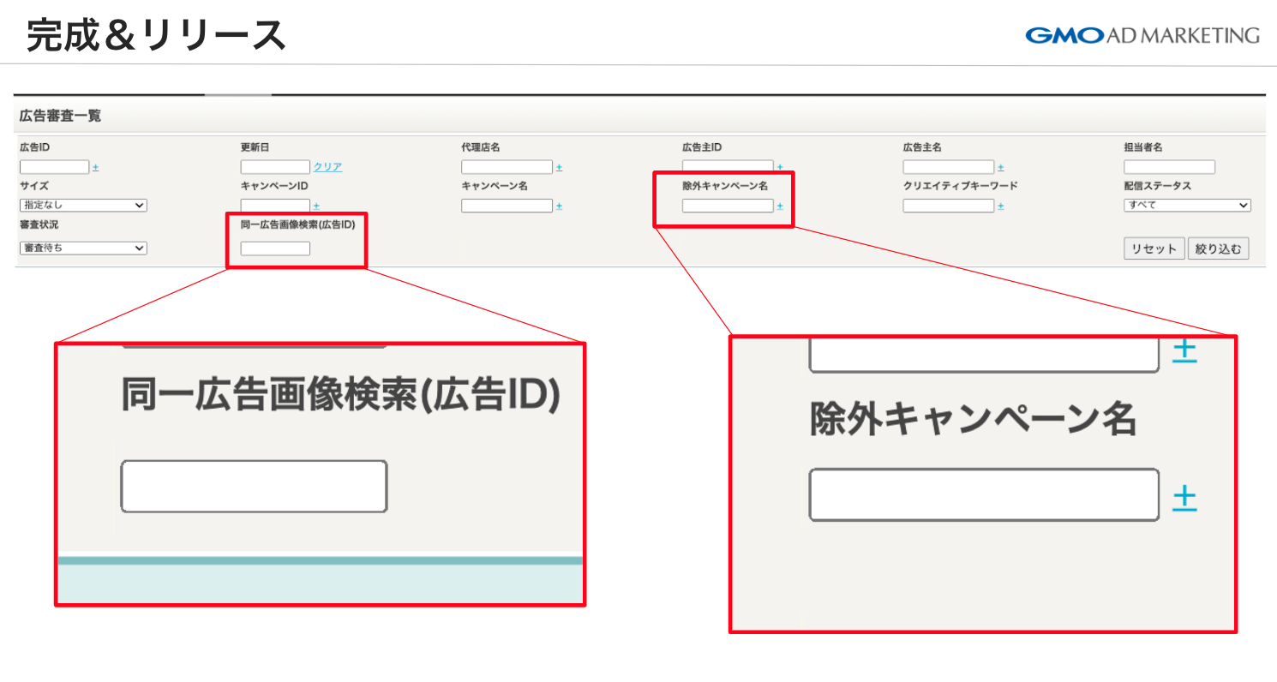Click the 代理店名 text input
Image resolution: width=1277 pixels, height=682 pixels.
(x=507, y=167)
